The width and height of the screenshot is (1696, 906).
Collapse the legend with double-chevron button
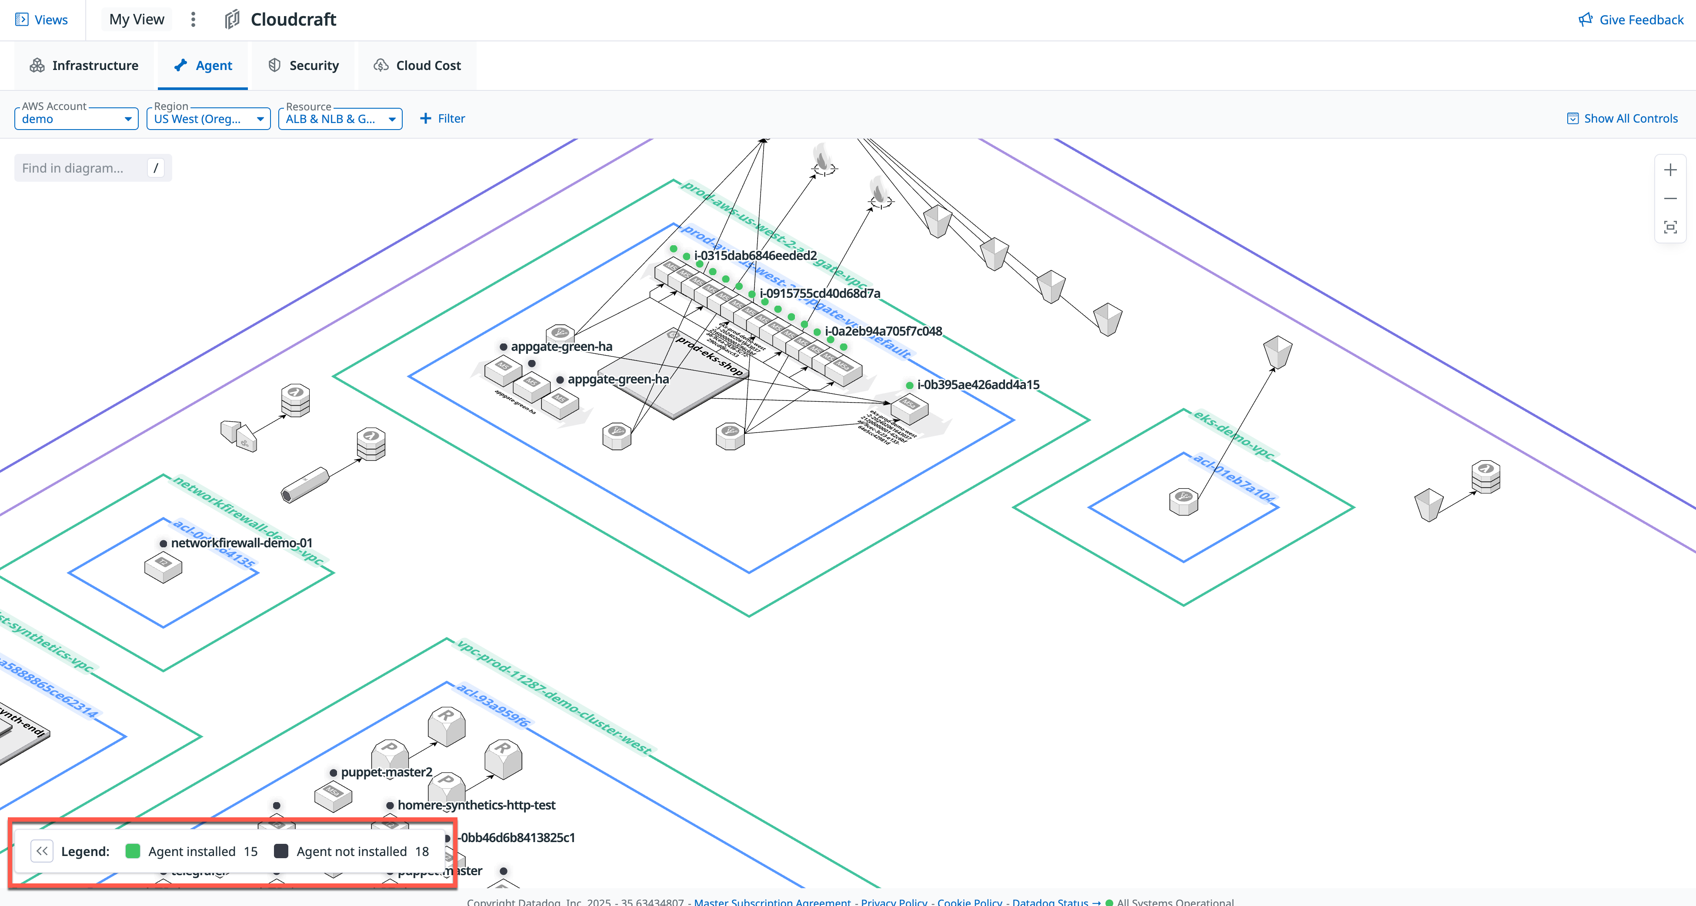(x=41, y=851)
